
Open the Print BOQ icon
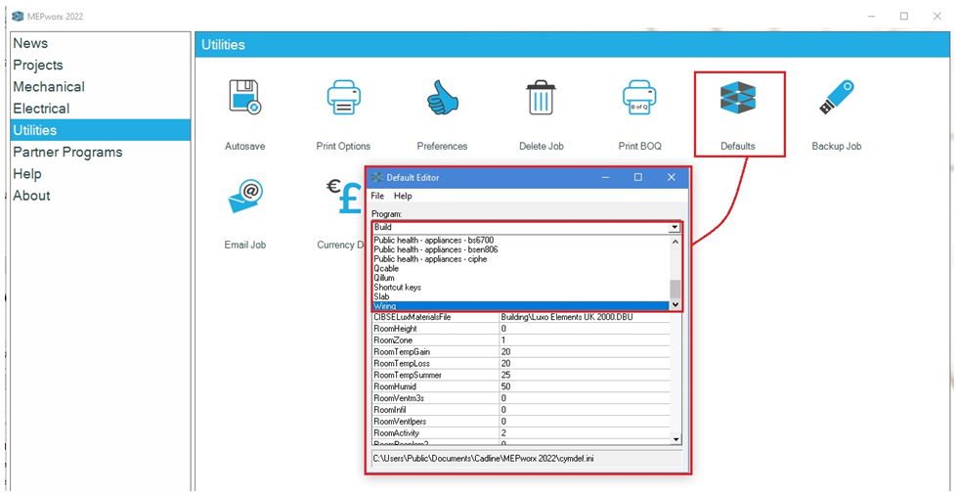(639, 98)
